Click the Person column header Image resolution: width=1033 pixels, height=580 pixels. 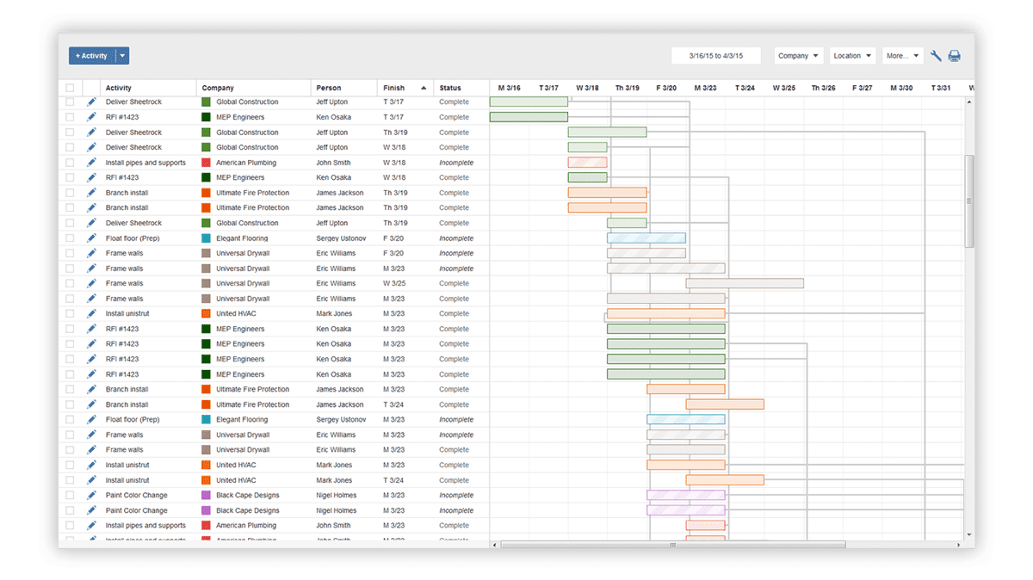pos(329,88)
